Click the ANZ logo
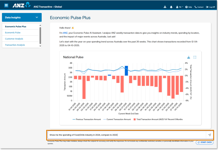The width and height of the screenshot is (218, 150). [21, 5]
